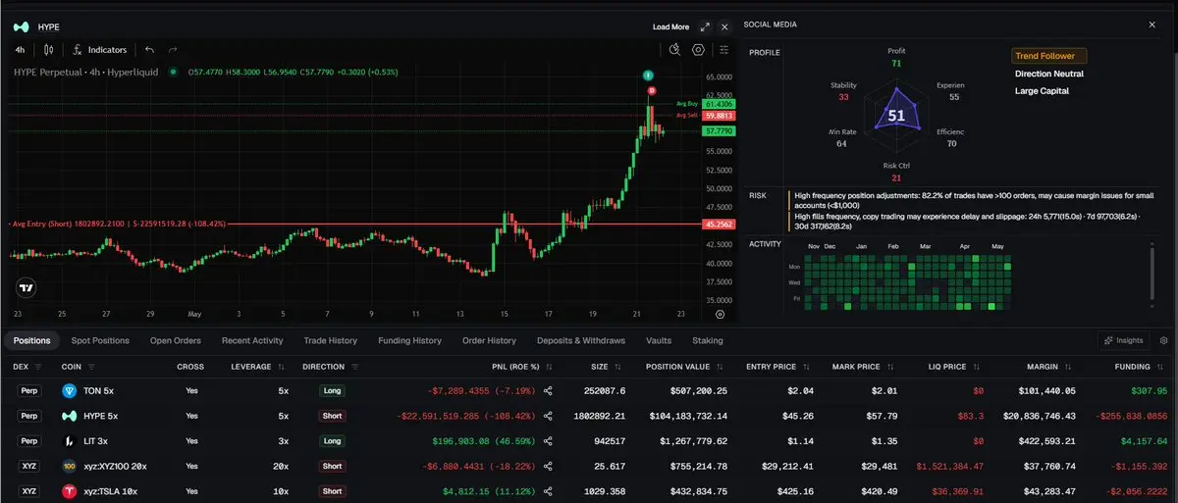Close the Social Media panel
Viewport: 1178px width, 503px height.
click(1152, 25)
